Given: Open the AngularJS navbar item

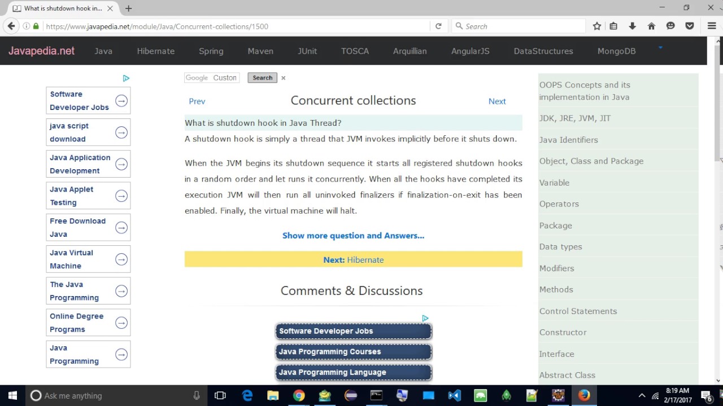Looking at the screenshot, I should click(471, 51).
